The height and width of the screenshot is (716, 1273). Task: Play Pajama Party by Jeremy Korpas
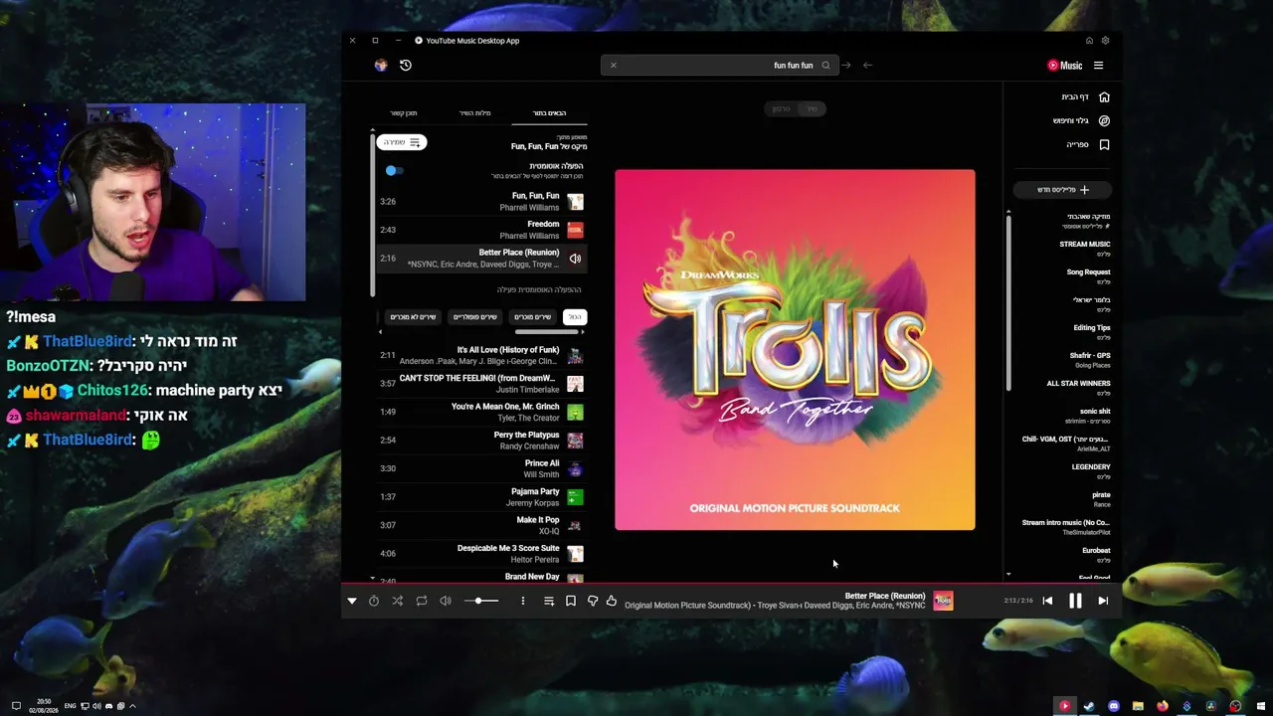tap(481, 497)
